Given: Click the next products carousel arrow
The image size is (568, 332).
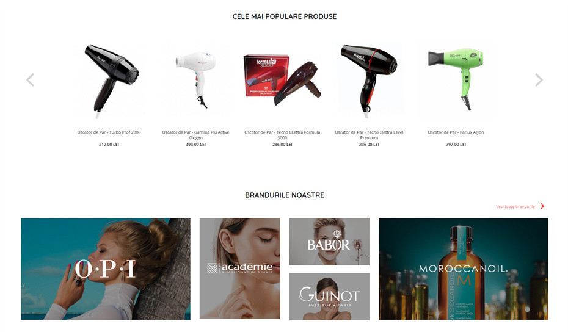Looking at the screenshot, I should (539, 80).
